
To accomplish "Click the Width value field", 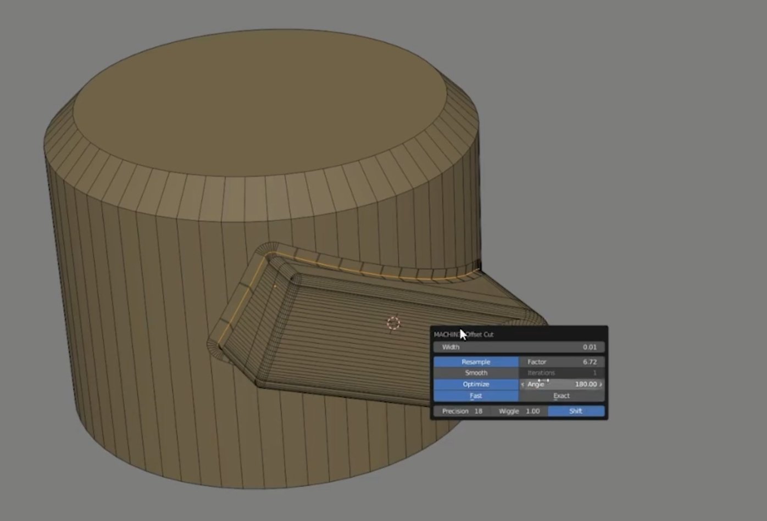I will click(x=519, y=347).
